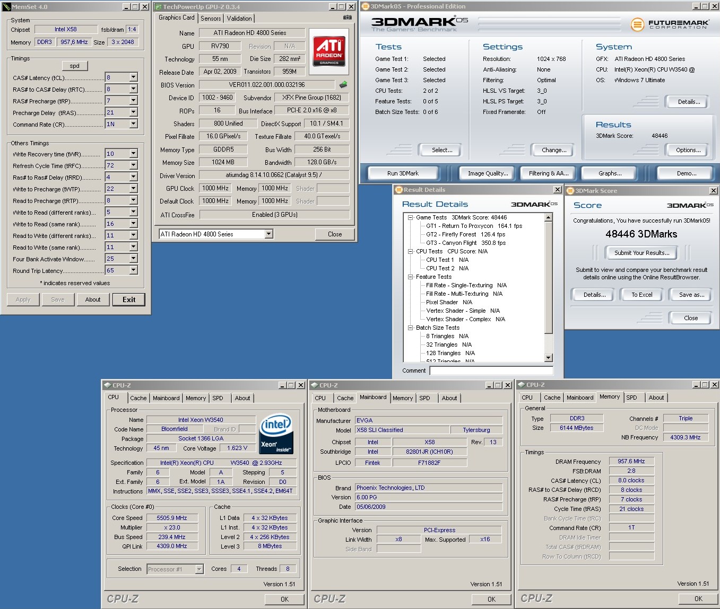Viewport: 720px width, 609px height.
Task: Click the spd button in MemSet
Action: click(75, 66)
